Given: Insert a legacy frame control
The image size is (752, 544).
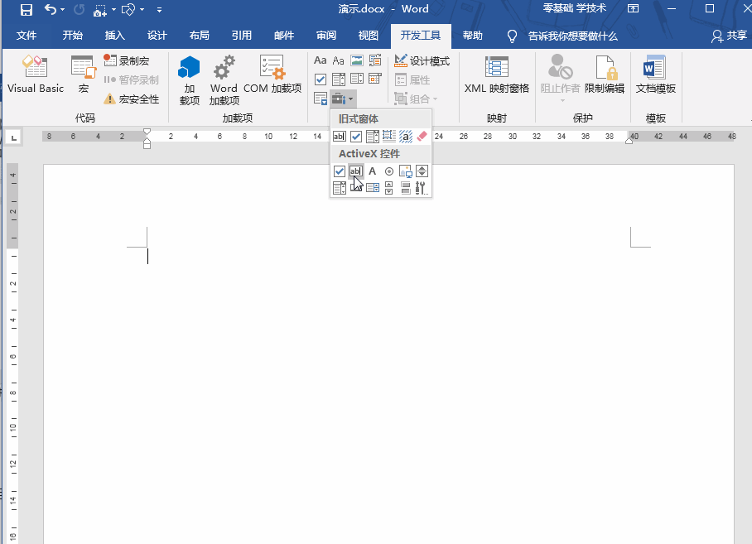Looking at the screenshot, I should (x=388, y=136).
